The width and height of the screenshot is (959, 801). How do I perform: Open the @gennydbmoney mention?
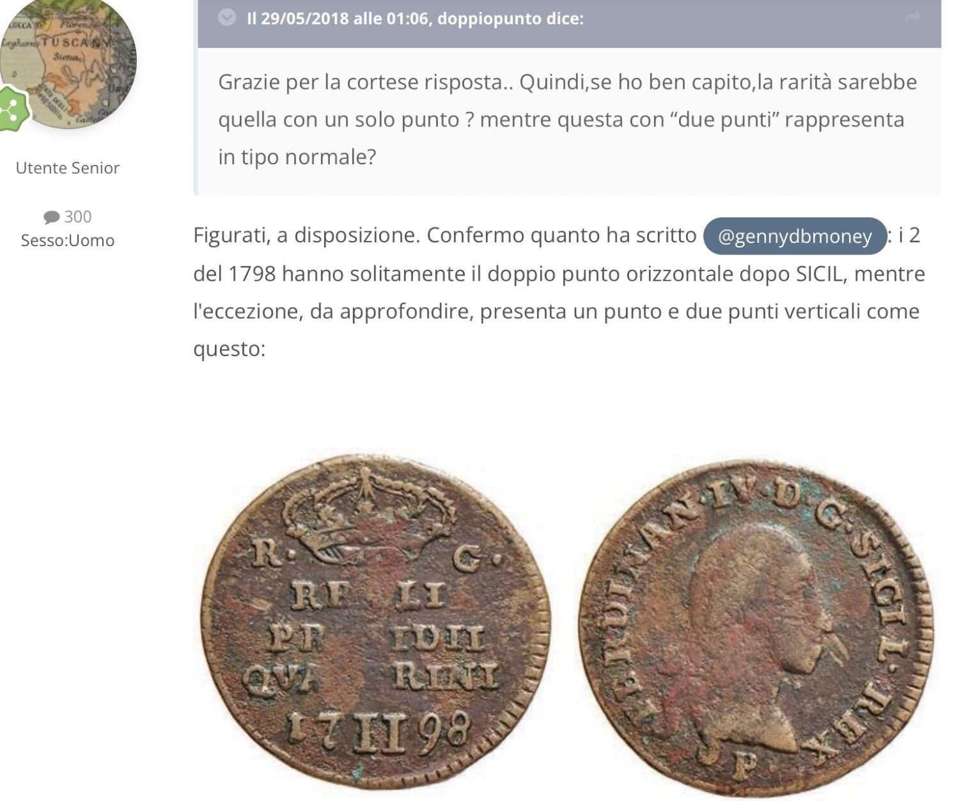tap(795, 237)
